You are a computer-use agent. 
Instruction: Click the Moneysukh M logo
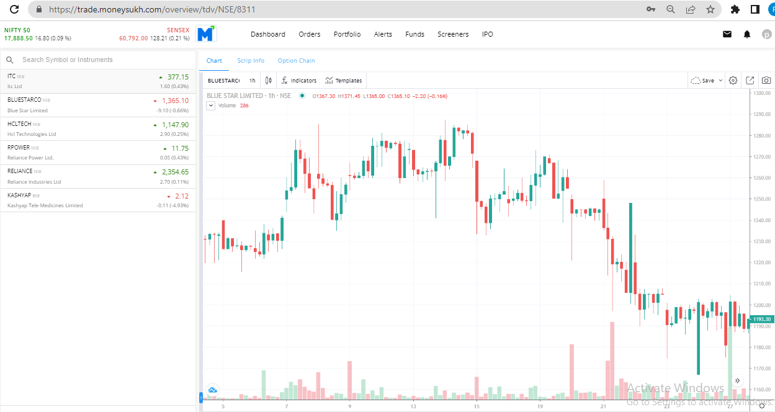coord(205,34)
